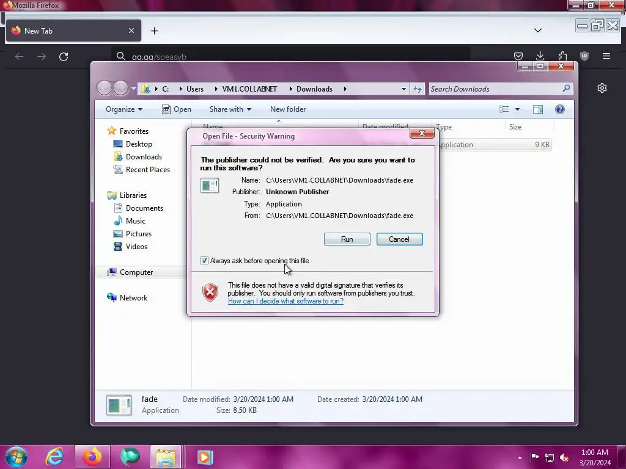626x469 pixels.
Task: Close the Security Warning dialog with X
Action: pos(422,133)
